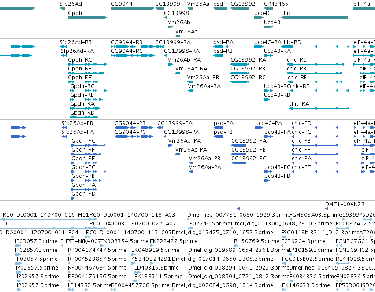
Task: Click protein chic-PD
Action: tap(301, 123)
